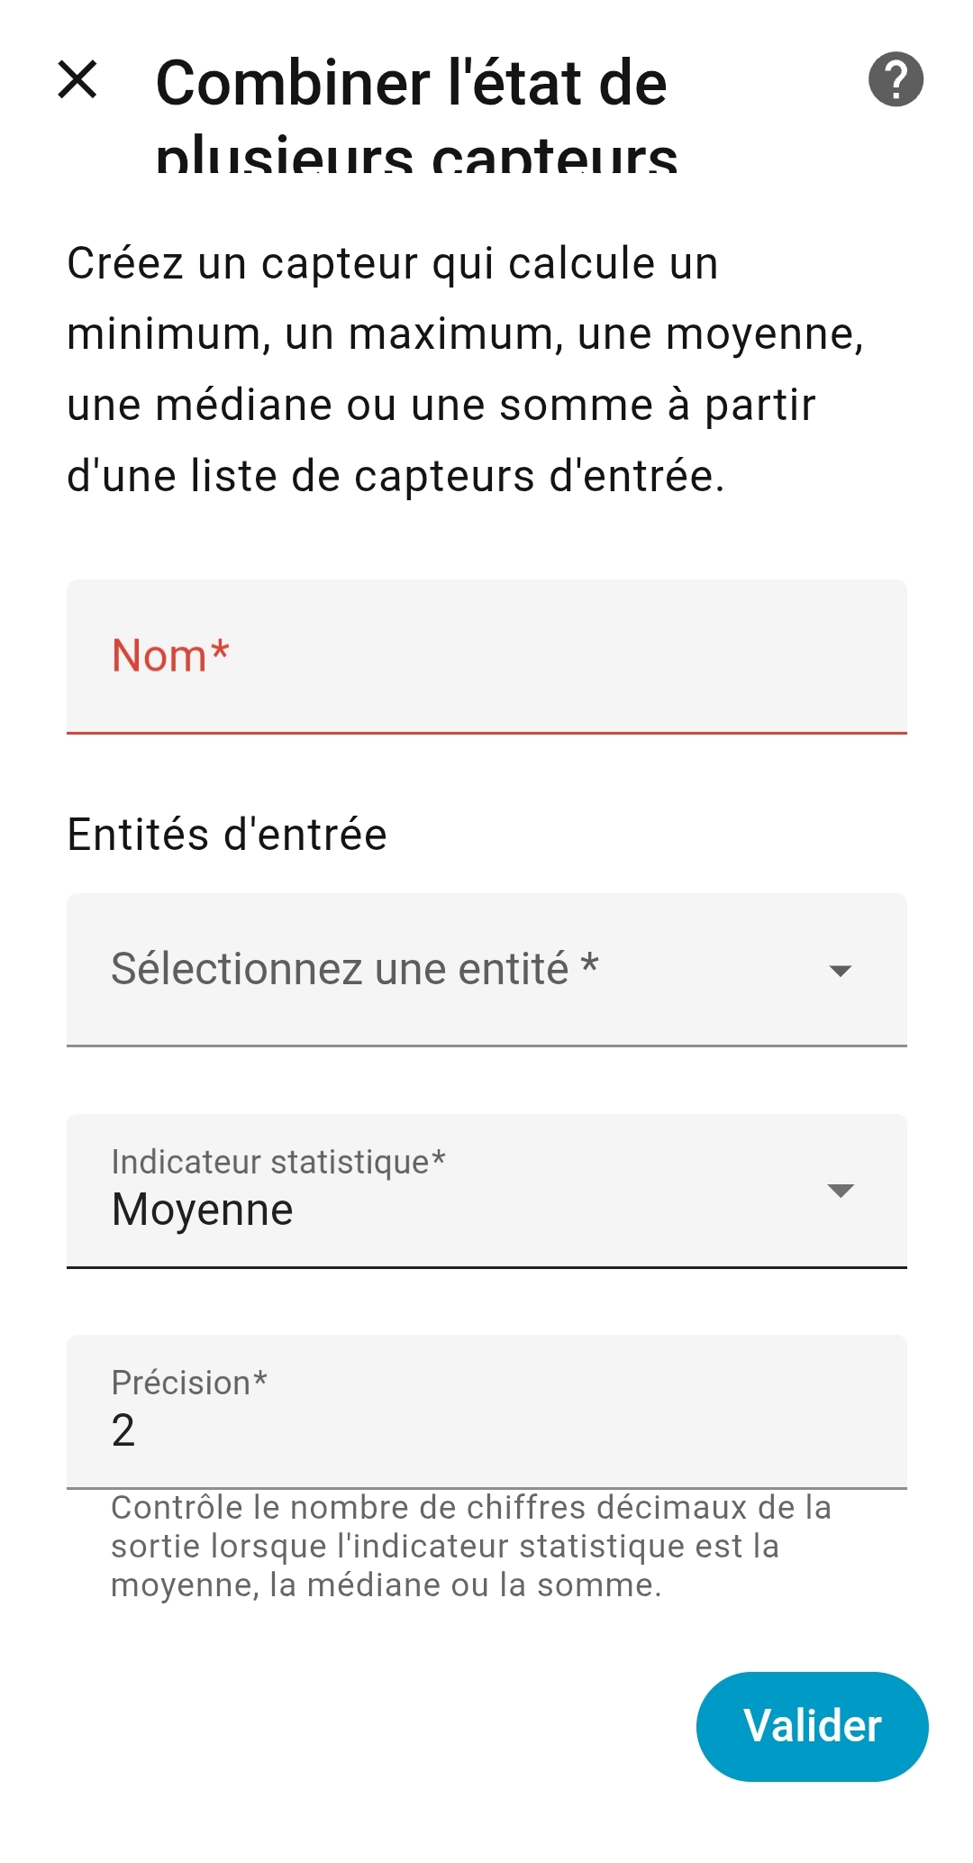This screenshot has width=973, height=1863.
Task: Focus the Précision number field
Action: tap(486, 1411)
